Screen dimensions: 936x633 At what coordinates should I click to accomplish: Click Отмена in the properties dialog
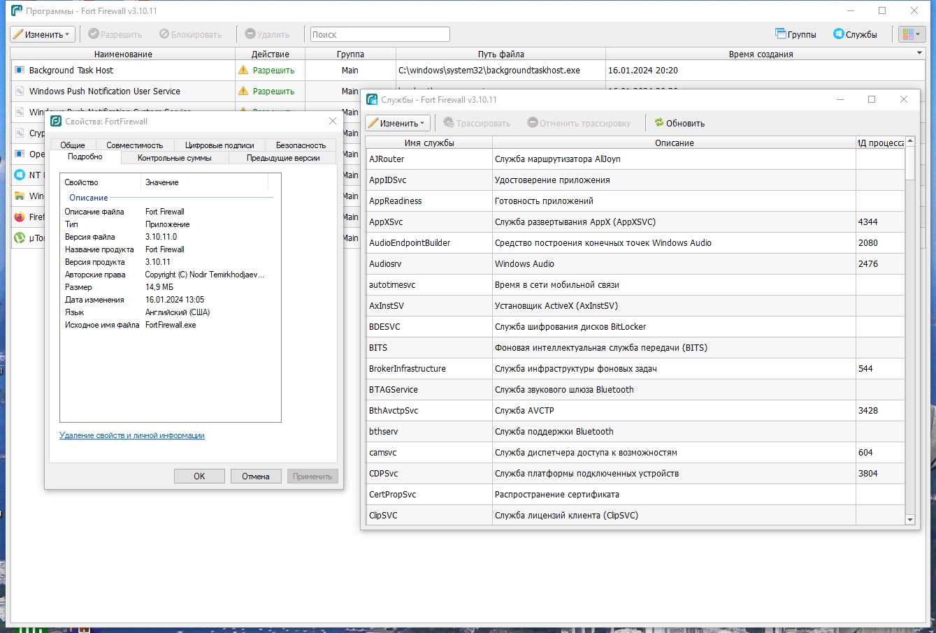[256, 476]
